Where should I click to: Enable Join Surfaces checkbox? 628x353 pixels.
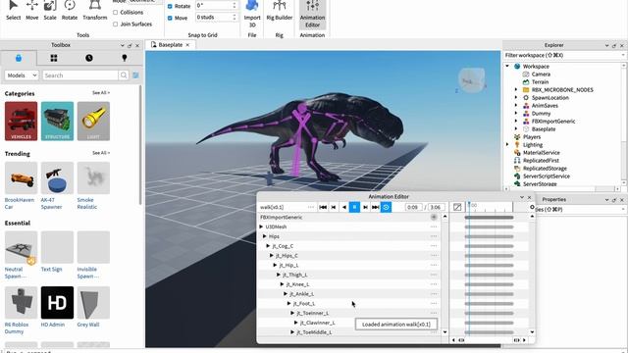[116, 24]
